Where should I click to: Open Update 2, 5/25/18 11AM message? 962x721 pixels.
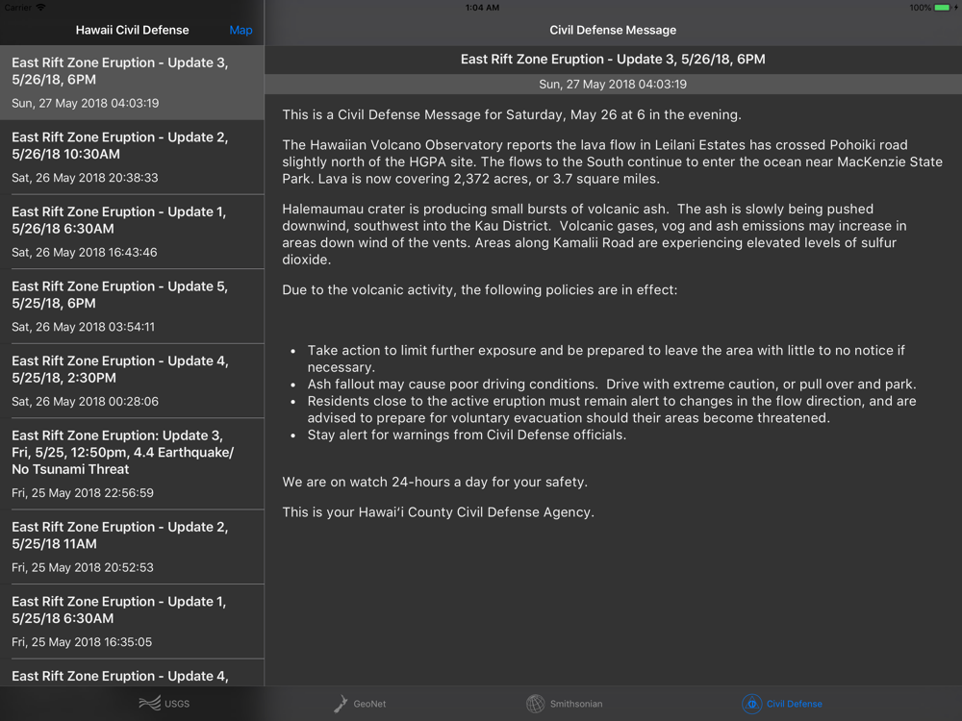coord(132,547)
